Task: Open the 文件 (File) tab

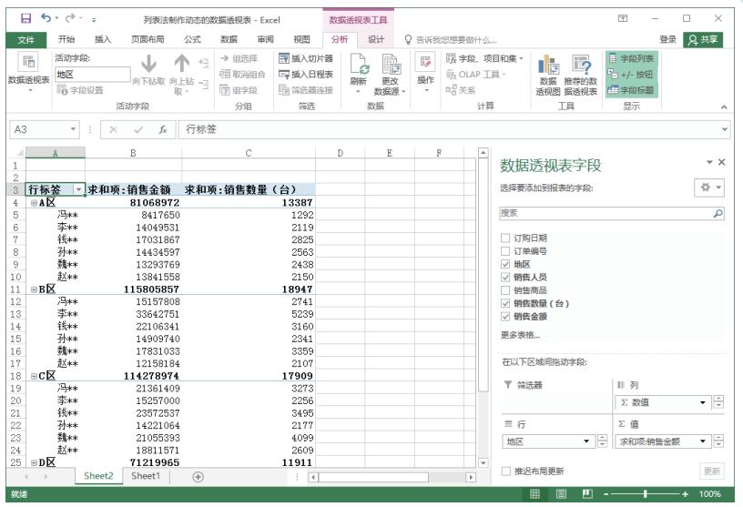Action: tap(26, 40)
